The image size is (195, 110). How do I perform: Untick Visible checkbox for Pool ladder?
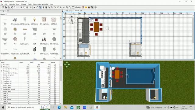55,65
